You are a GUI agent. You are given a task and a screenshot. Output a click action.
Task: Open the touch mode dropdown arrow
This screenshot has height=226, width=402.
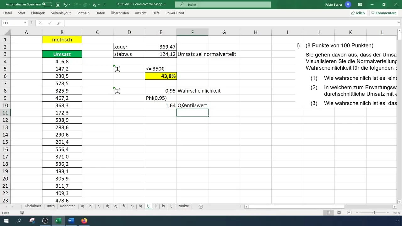(x=99, y=4)
